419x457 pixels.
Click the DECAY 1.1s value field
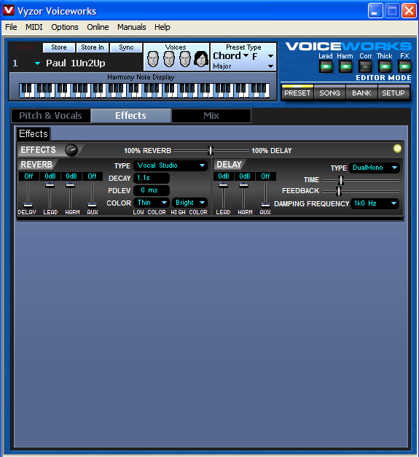coord(152,178)
